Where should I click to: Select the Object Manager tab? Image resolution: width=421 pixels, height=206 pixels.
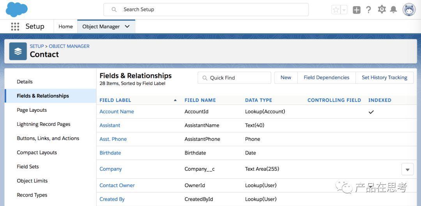pos(101,26)
